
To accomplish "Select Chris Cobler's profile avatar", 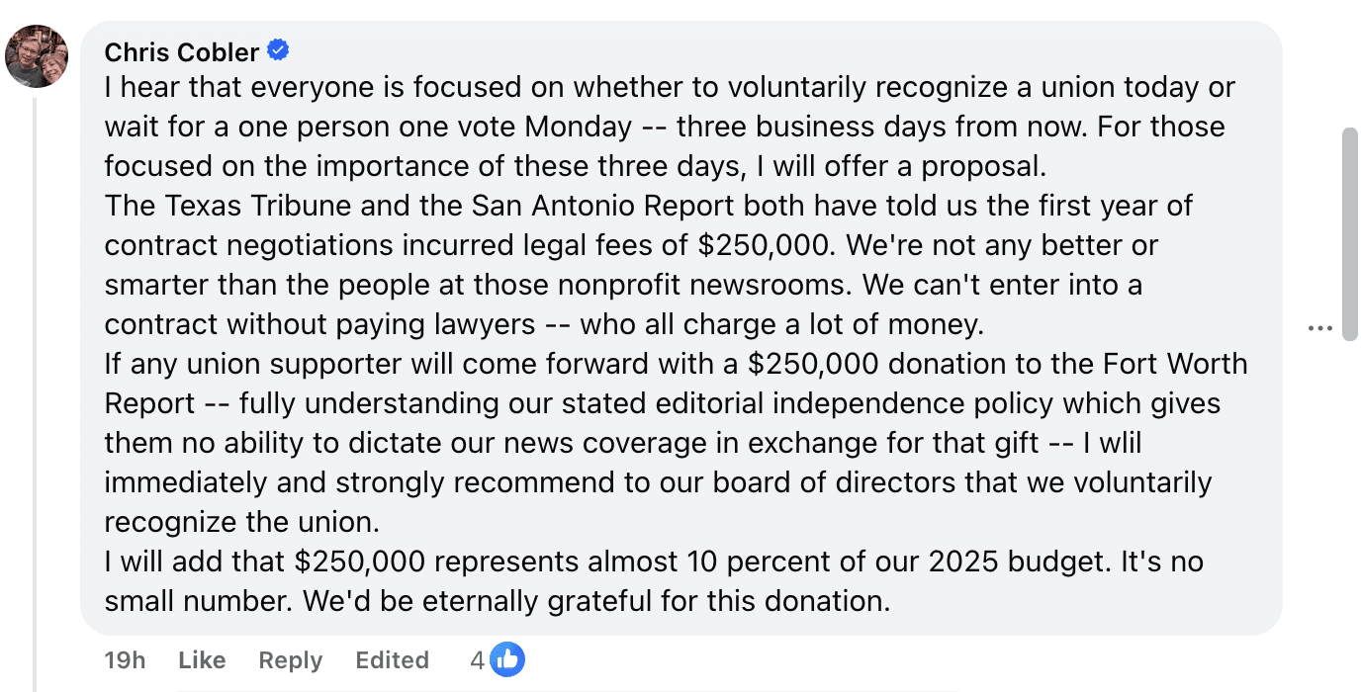I will (x=36, y=56).
